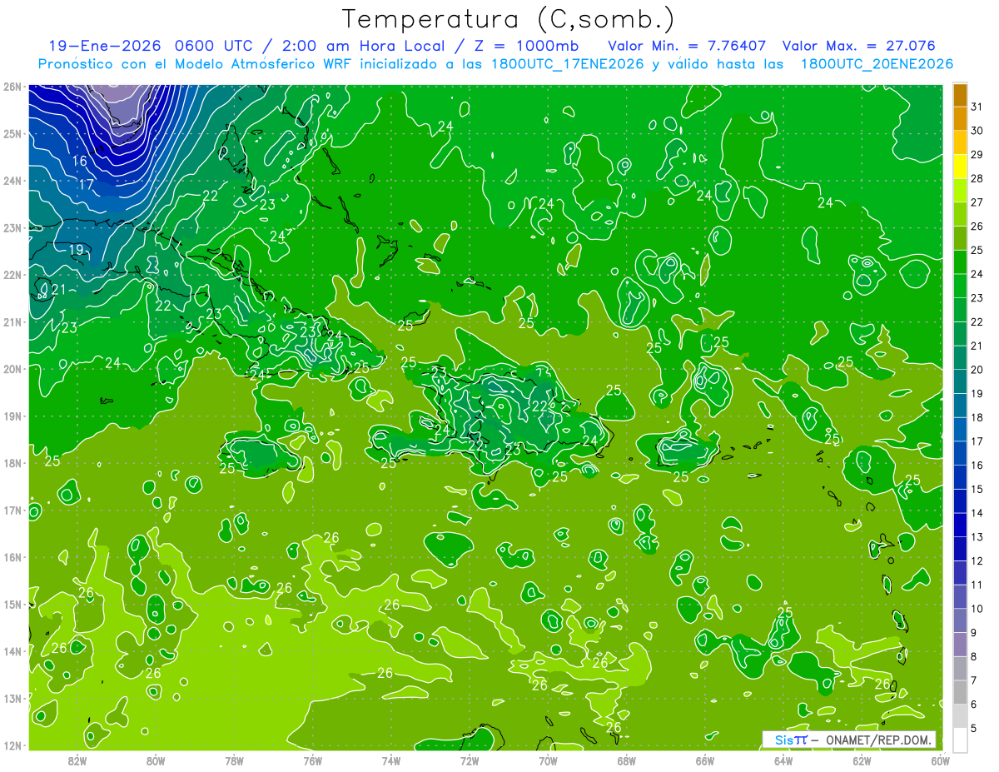Click the longitude axis label "72W"
Image resolution: width=999 pixels, height=772 pixels.
tap(470, 761)
